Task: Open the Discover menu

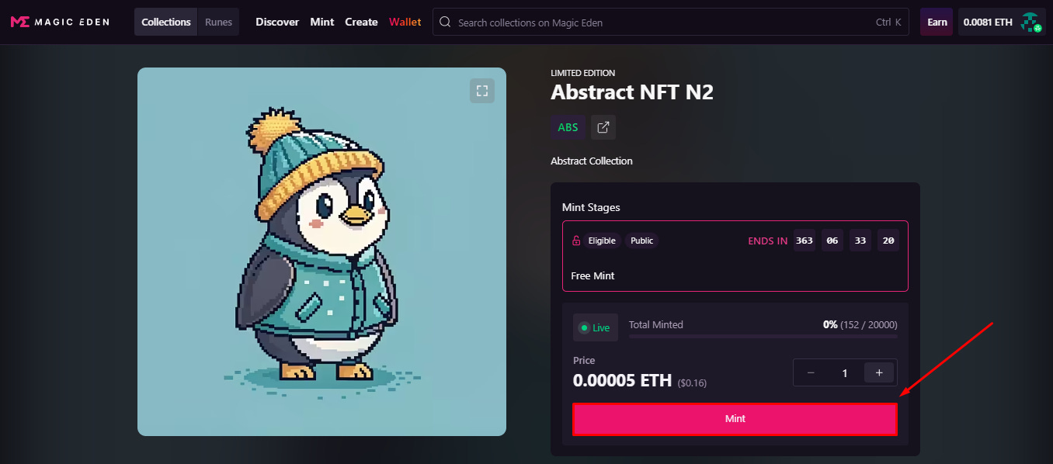Action: [277, 22]
